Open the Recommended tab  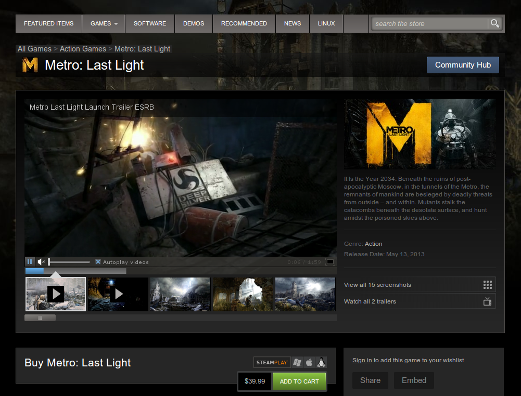click(244, 23)
